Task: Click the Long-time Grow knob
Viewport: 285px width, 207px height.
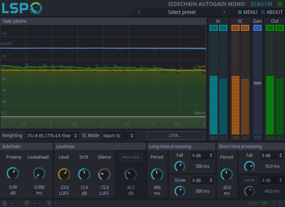Action: (x=180, y=191)
